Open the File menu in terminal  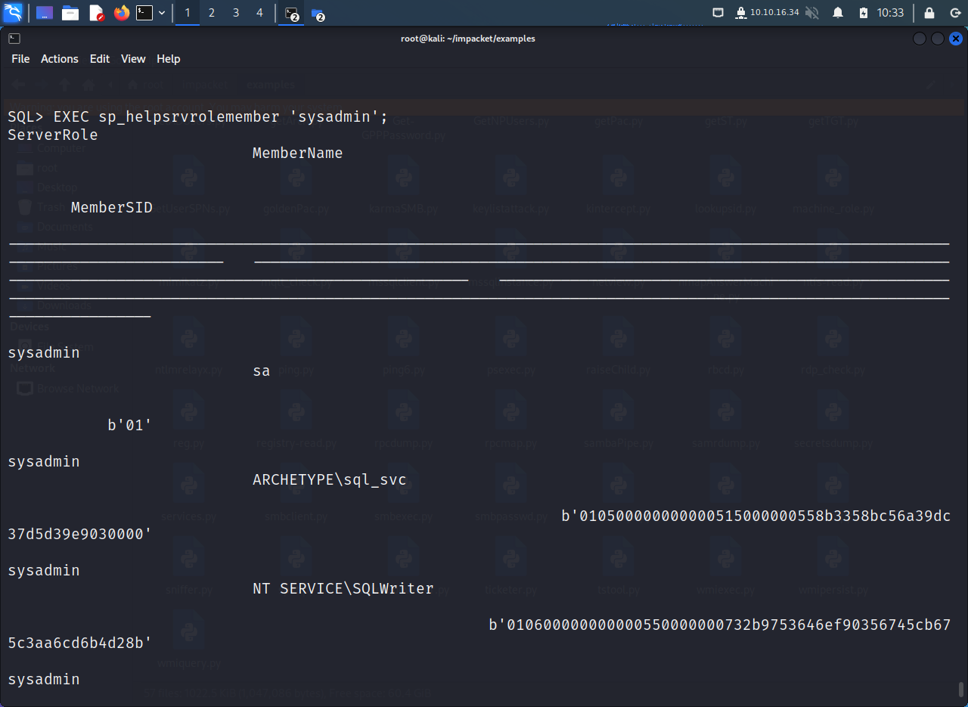point(20,59)
